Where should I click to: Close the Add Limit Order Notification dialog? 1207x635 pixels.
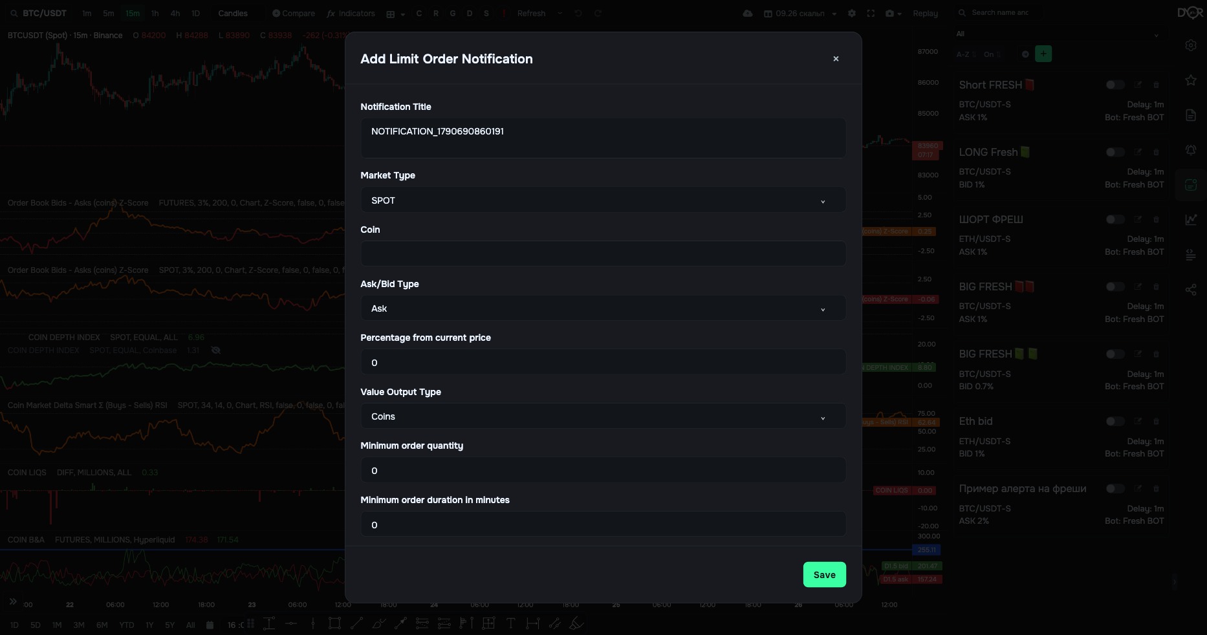(836, 59)
